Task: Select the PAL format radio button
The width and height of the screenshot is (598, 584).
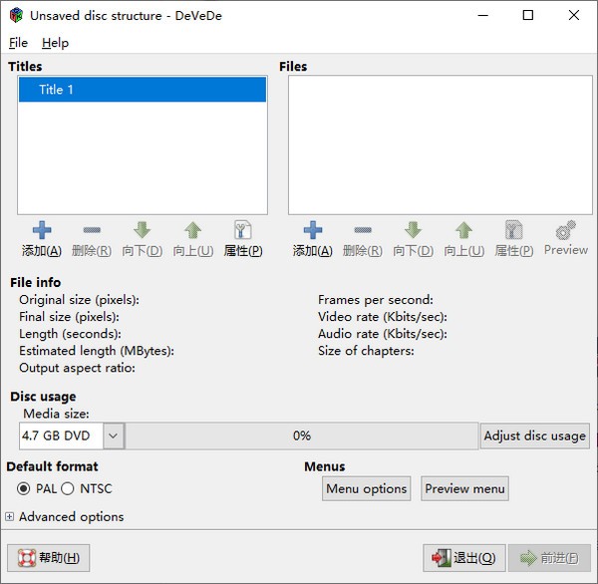Action: coord(25,488)
